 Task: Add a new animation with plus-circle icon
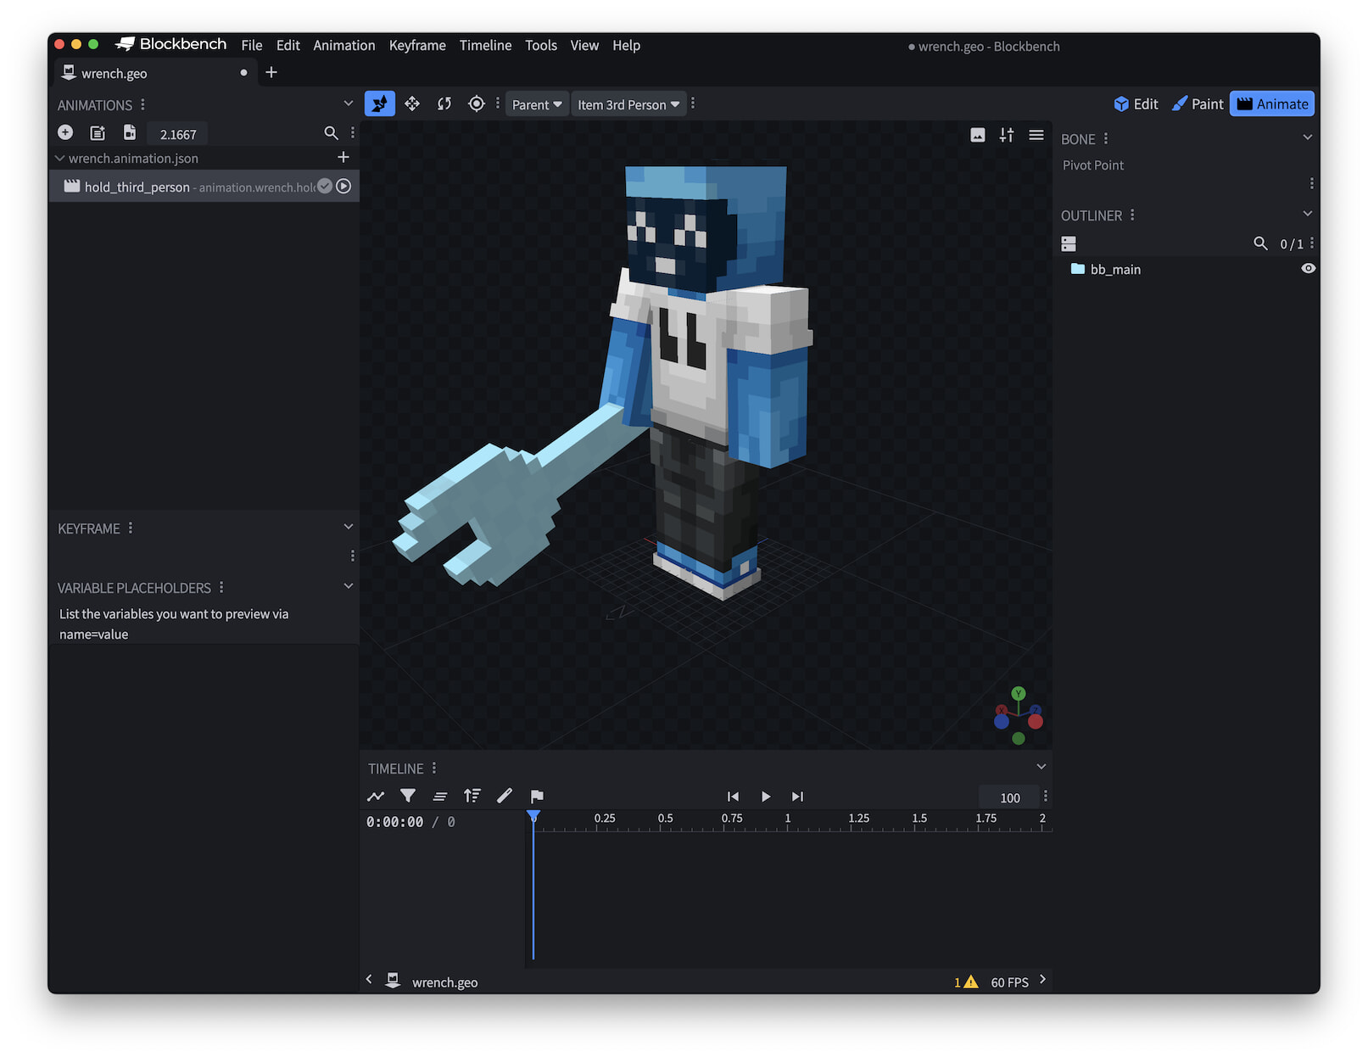tap(65, 132)
